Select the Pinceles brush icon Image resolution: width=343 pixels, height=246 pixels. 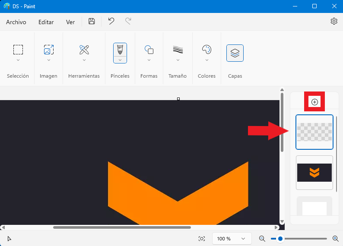coord(120,50)
